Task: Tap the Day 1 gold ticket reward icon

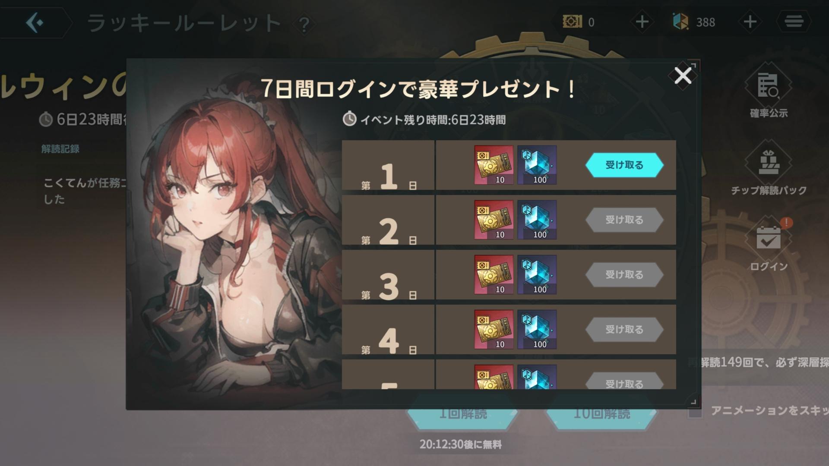Action: click(494, 165)
